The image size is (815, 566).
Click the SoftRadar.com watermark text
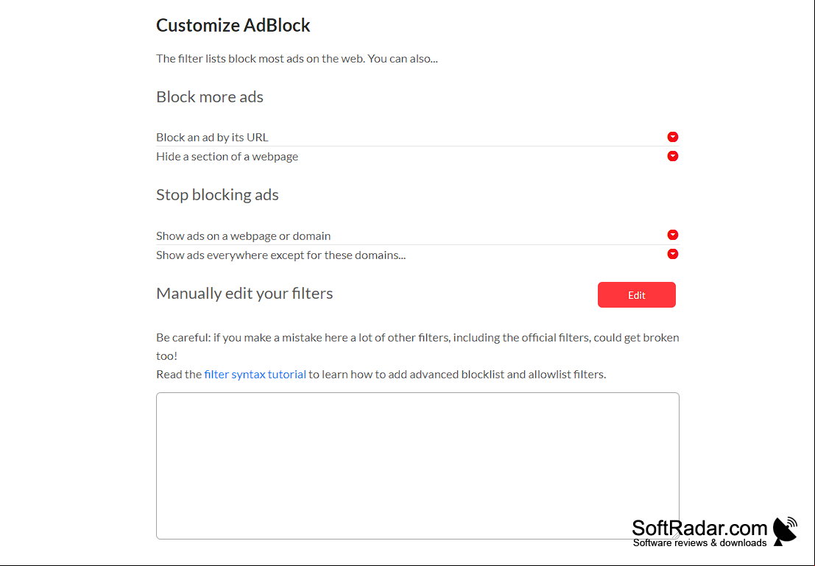point(699,528)
